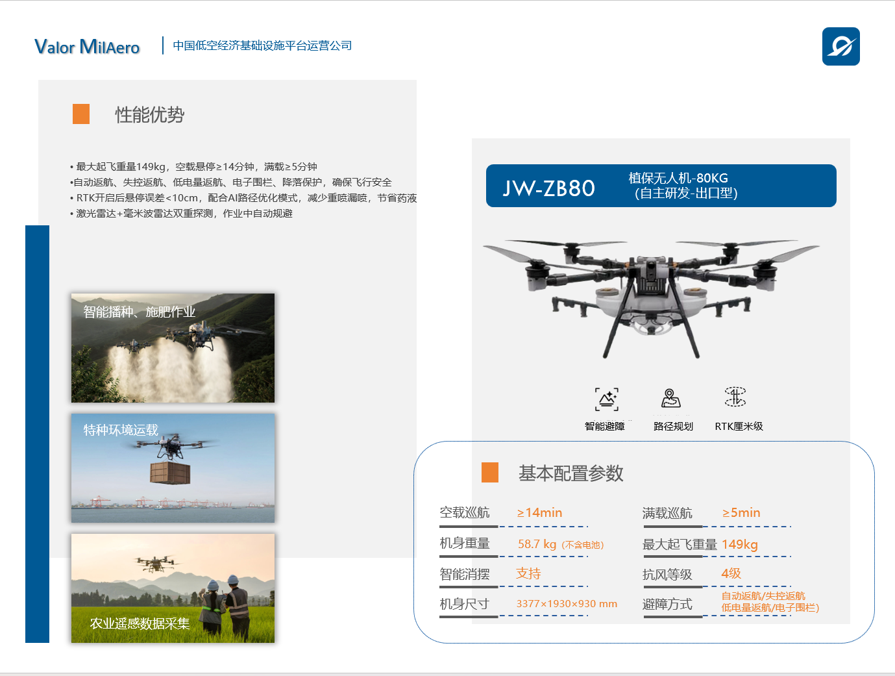
Task: Click the 智能播种、施肥作业 caption
Action: point(140,312)
